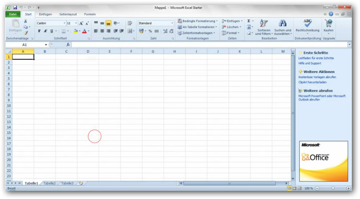Apply thousands separator 000 icon

pyautogui.click(x=157, y=31)
